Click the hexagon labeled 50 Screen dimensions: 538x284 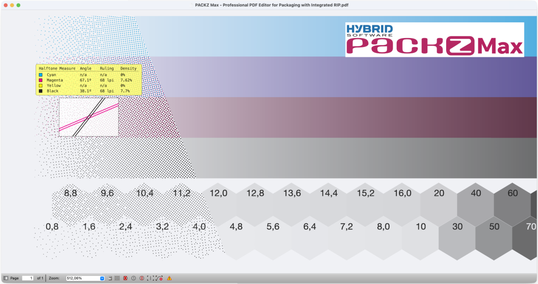494,237
